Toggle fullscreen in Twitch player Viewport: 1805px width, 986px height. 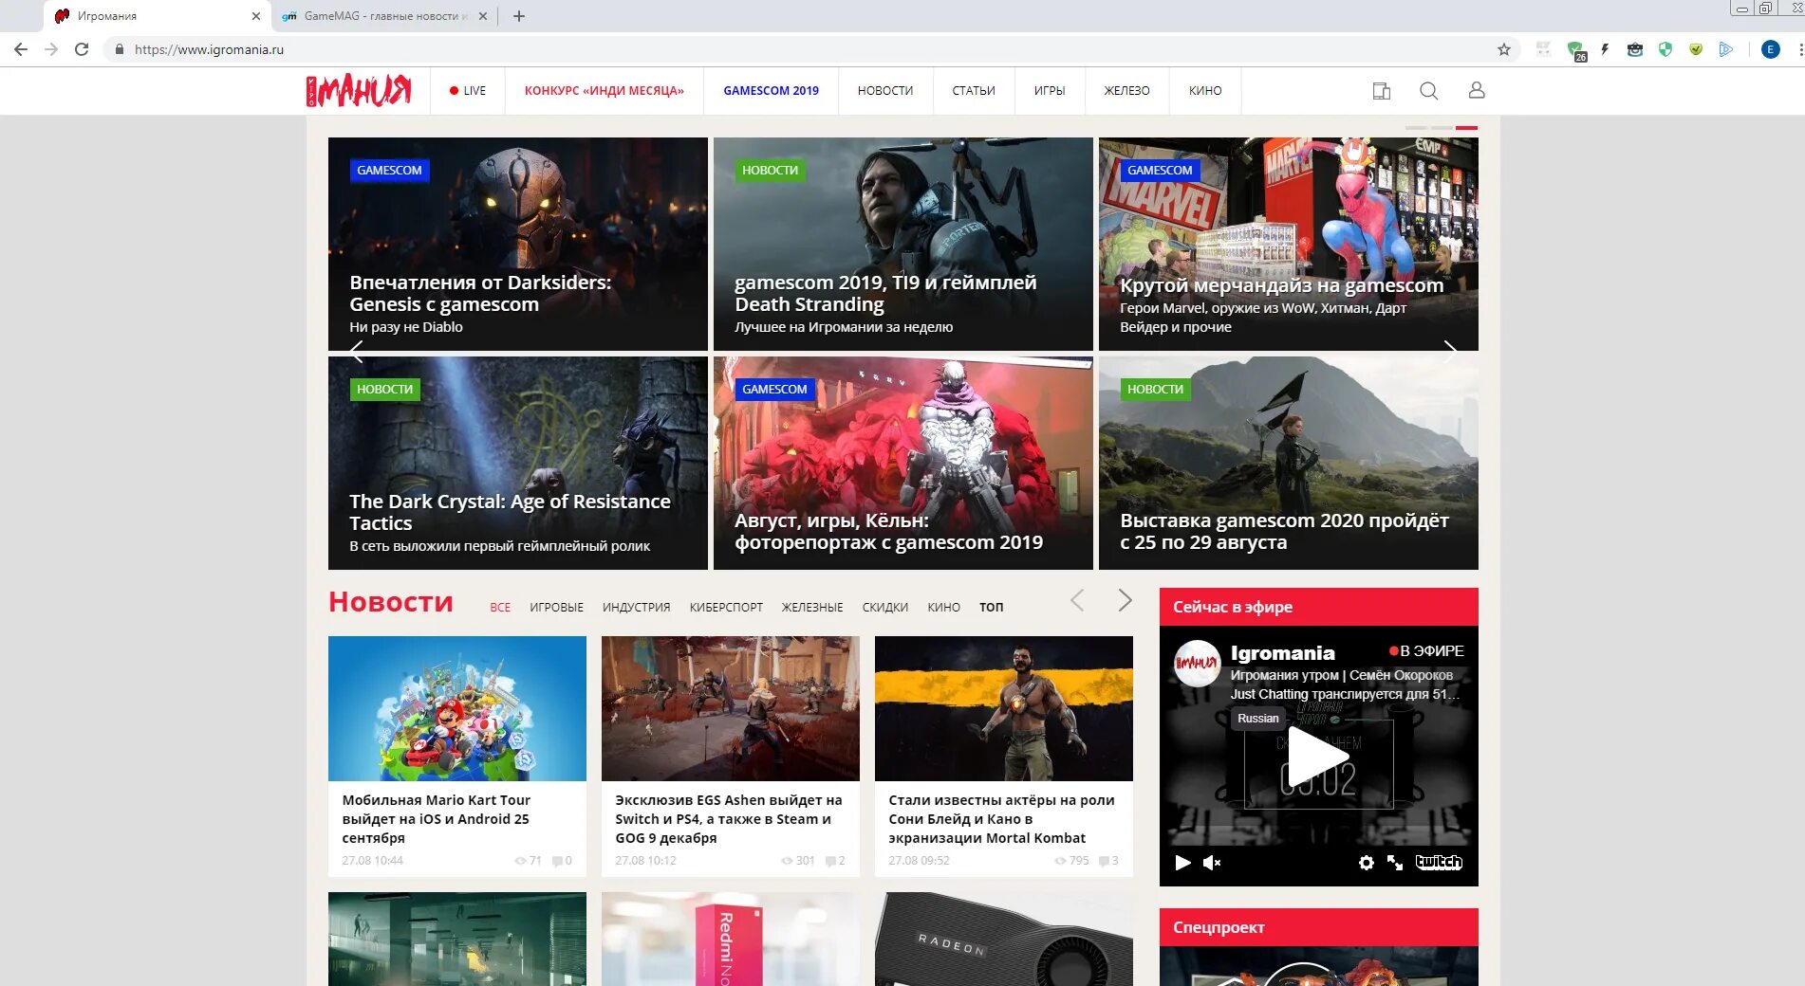point(1395,863)
